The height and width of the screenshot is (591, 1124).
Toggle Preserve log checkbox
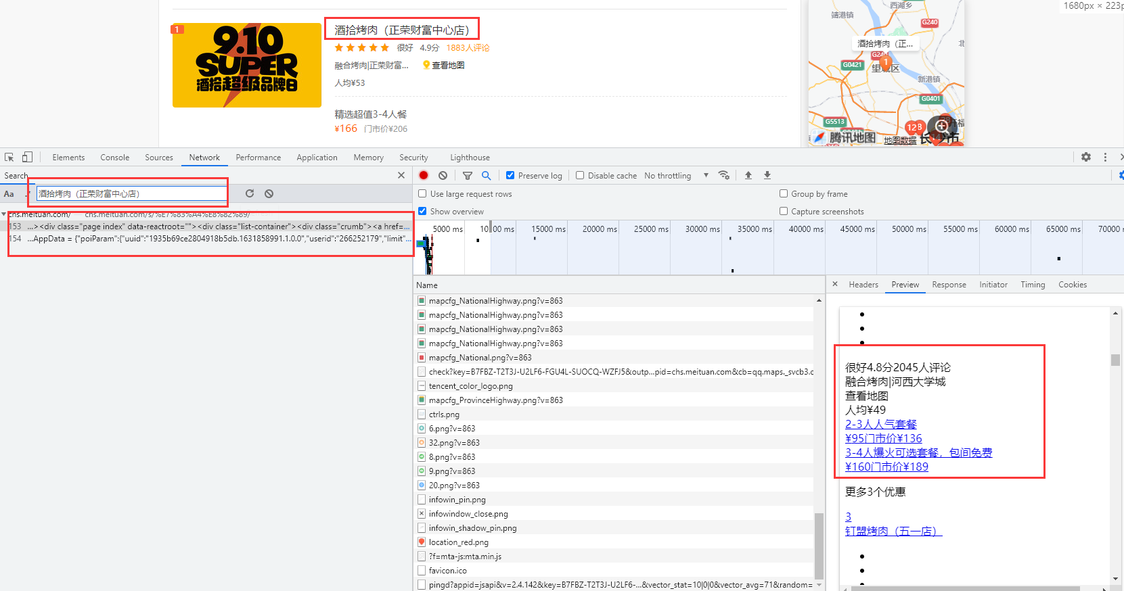click(510, 175)
